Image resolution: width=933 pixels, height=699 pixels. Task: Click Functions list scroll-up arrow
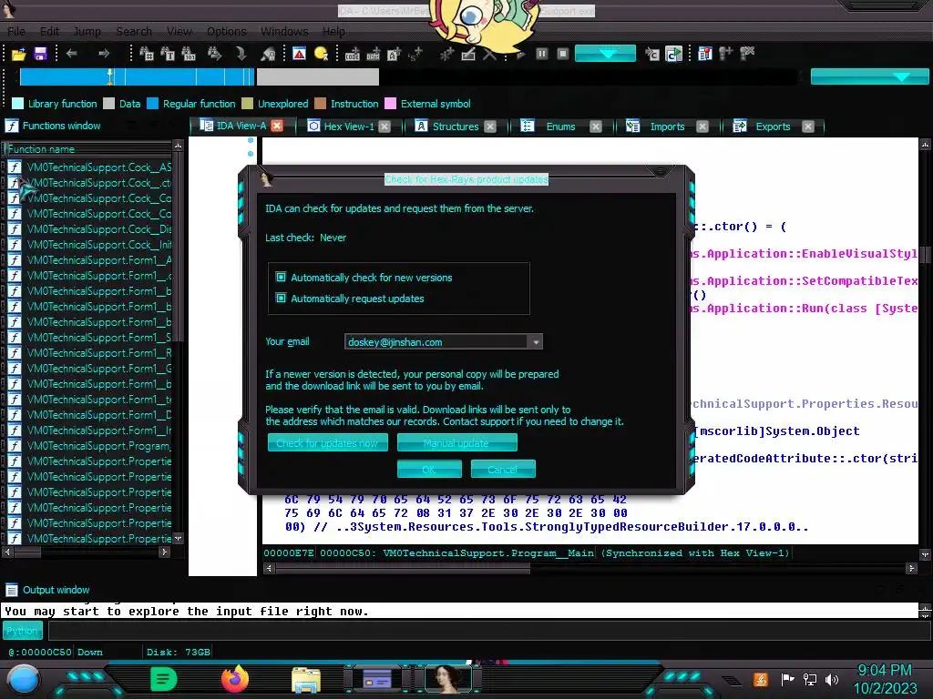pos(178,145)
